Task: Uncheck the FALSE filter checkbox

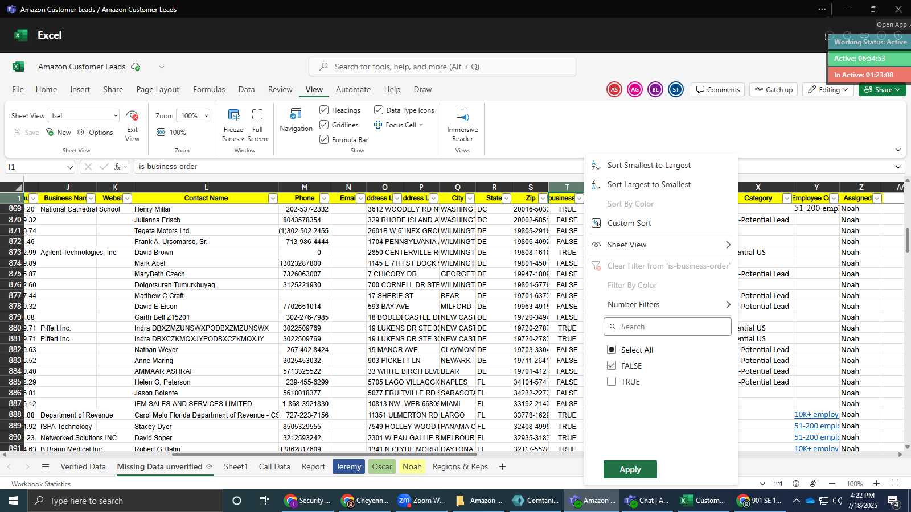Action: point(612,365)
